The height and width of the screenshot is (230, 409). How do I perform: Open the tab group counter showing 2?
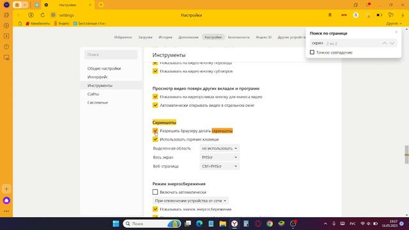click(x=17, y=4)
